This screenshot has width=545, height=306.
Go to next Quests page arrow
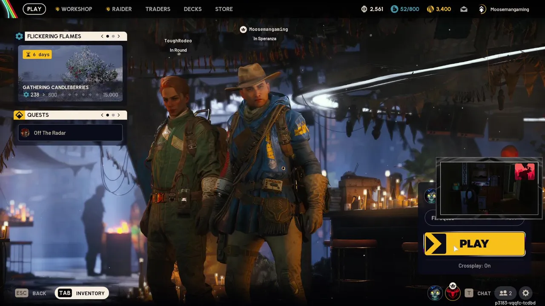click(119, 115)
